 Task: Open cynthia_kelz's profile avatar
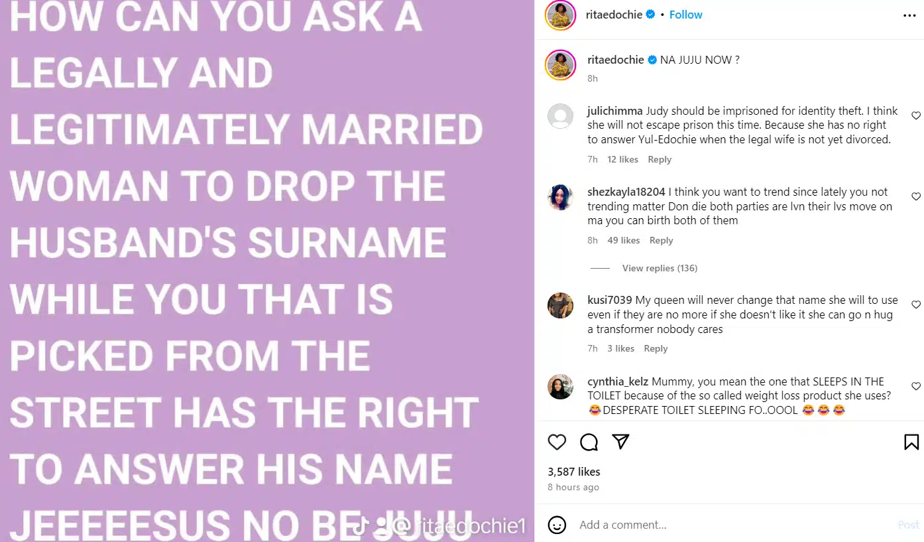[560, 387]
